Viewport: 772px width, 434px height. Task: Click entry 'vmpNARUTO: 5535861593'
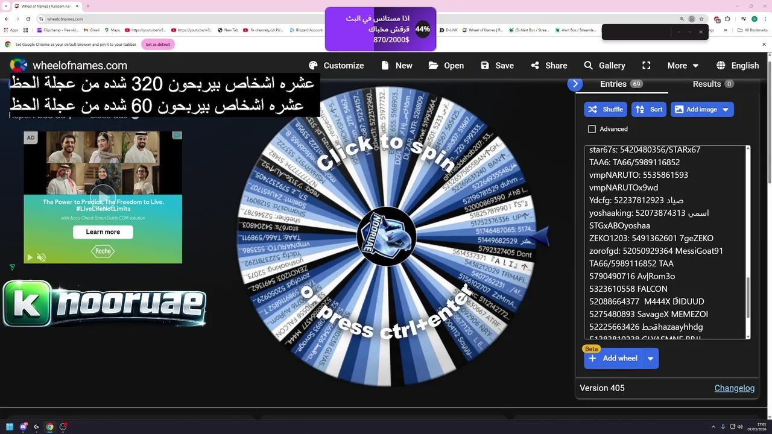(x=639, y=175)
